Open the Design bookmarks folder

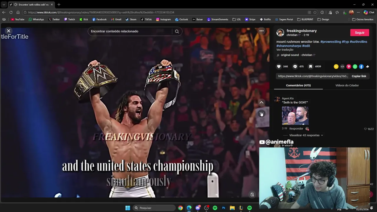[323, 19]
